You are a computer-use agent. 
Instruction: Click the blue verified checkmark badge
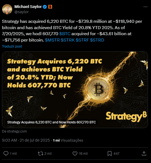pos(45,7)
